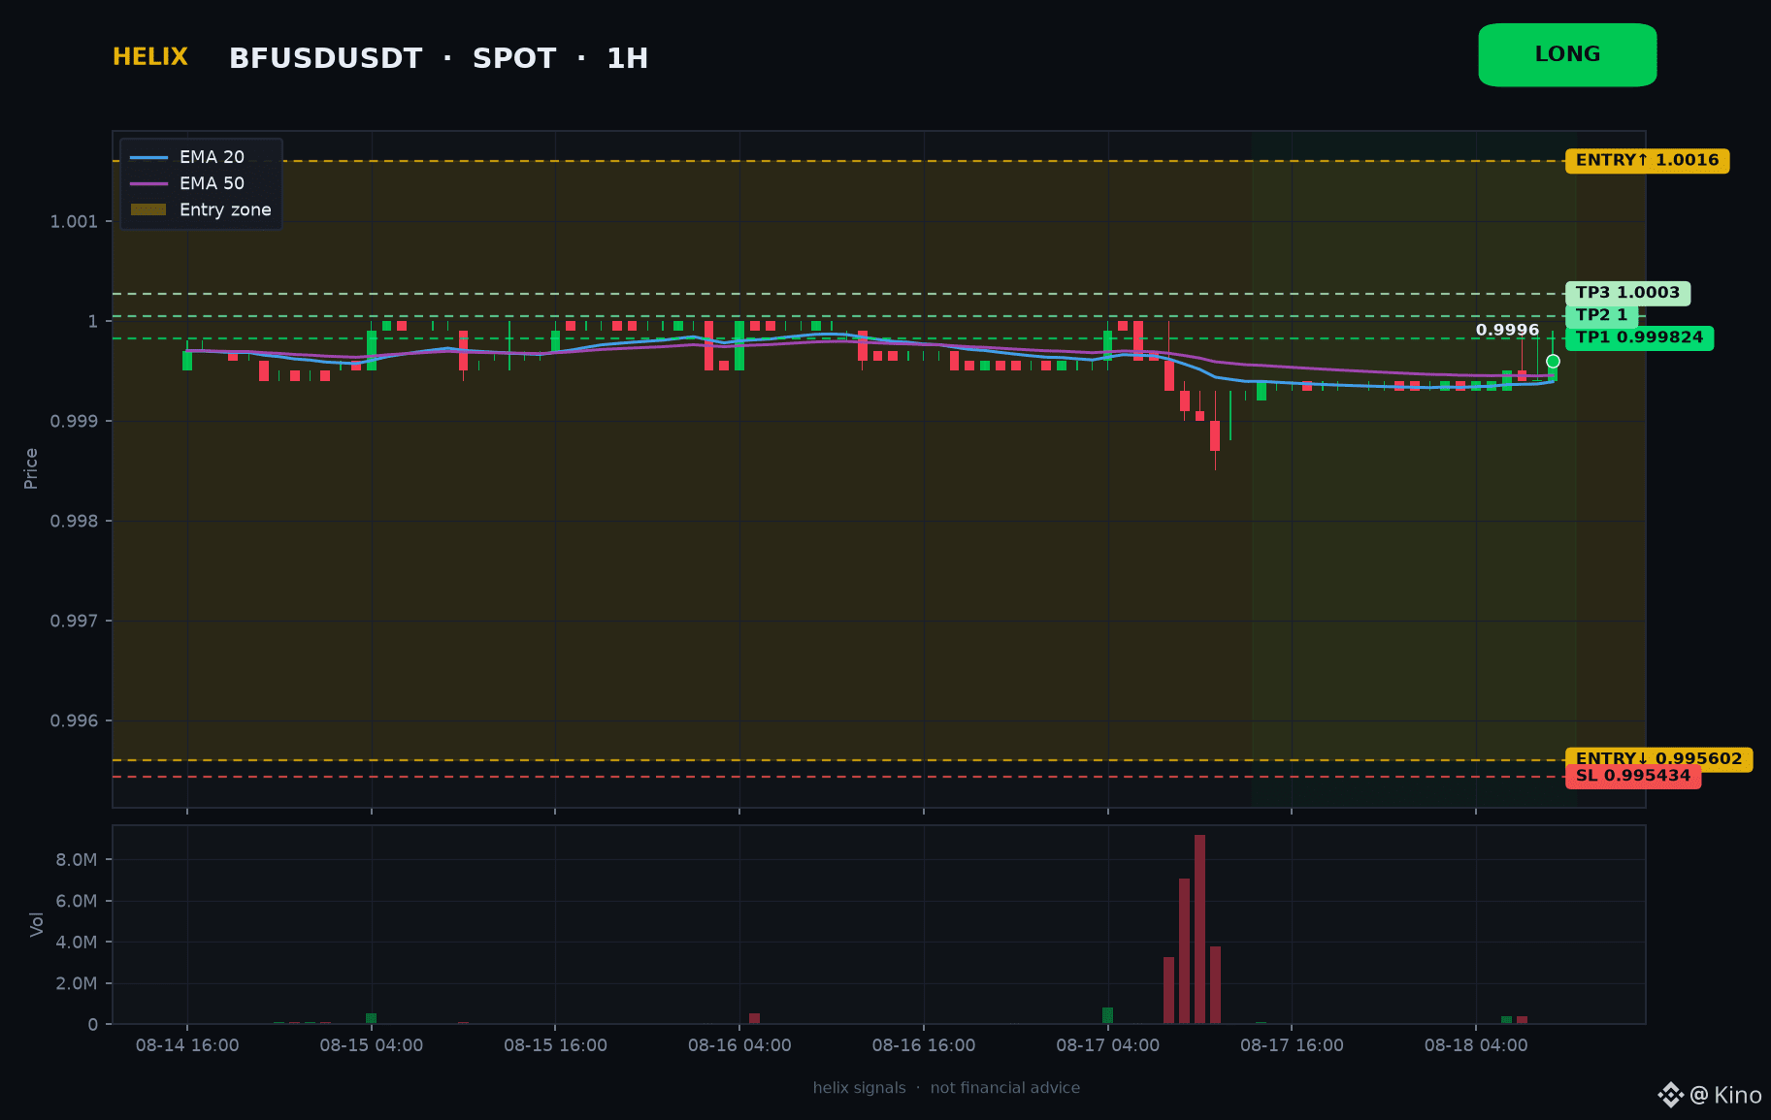The image size is (1771, 1120).
Task: Click the Entry zone legend swatch
Action: click(x=148, y=209)
